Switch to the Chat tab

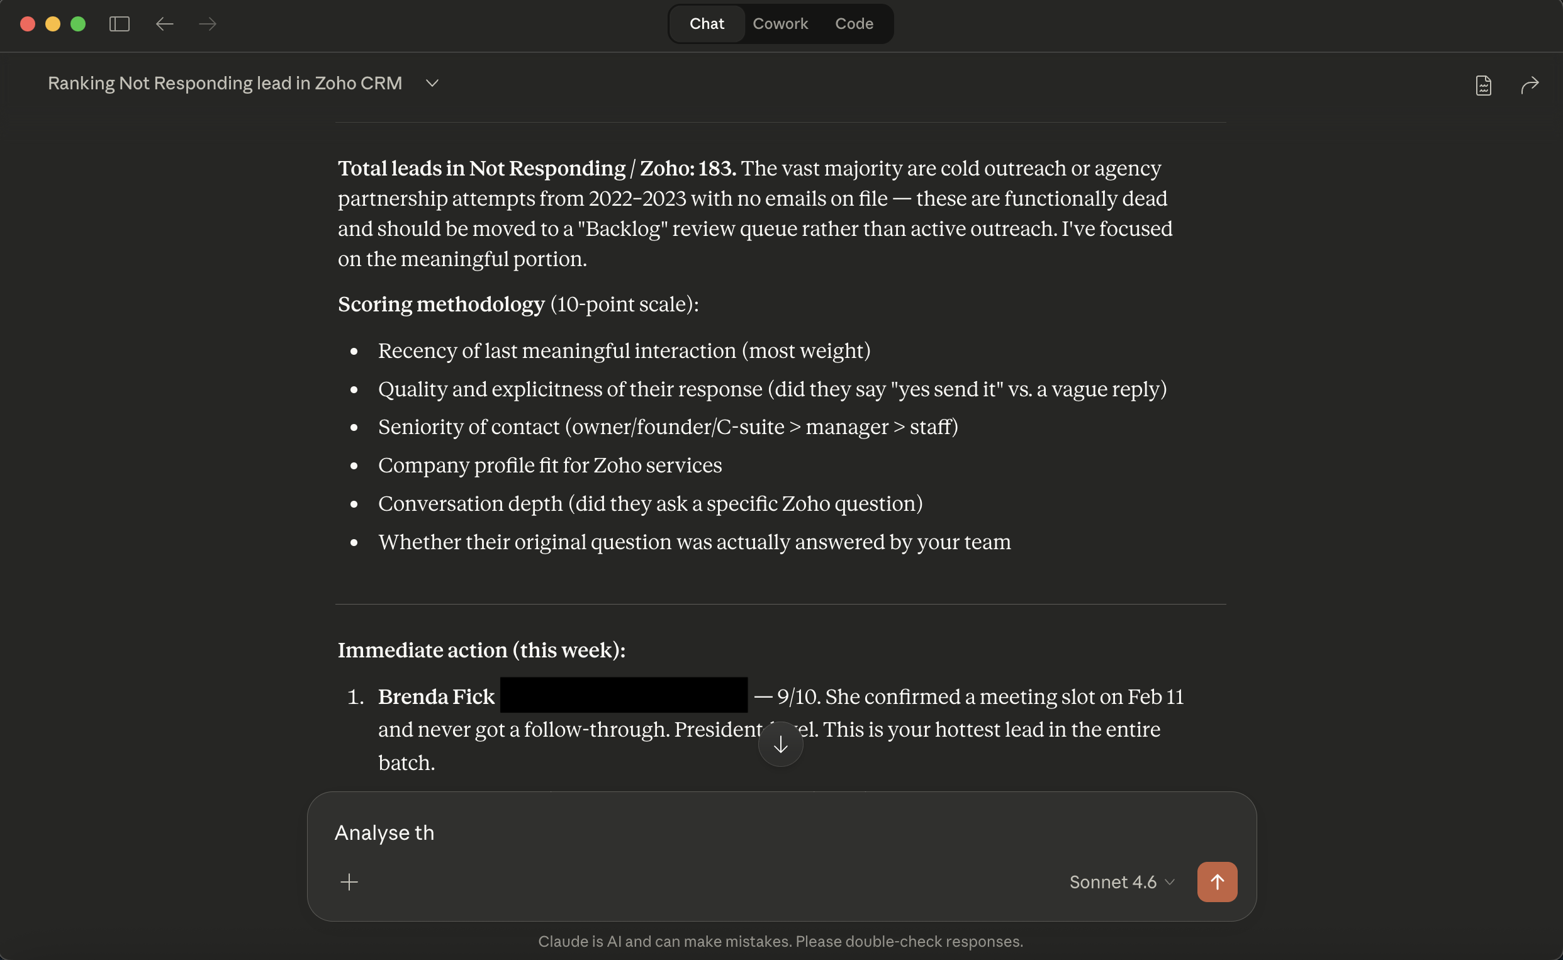click(x=707, y=24)
